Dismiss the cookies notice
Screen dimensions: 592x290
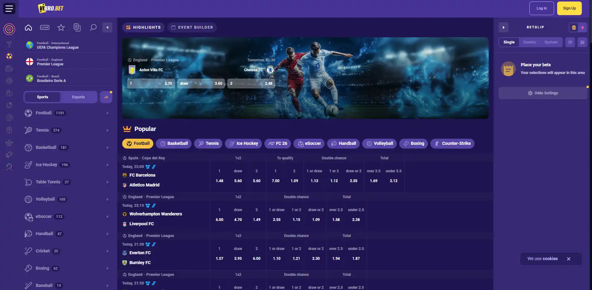569,259
